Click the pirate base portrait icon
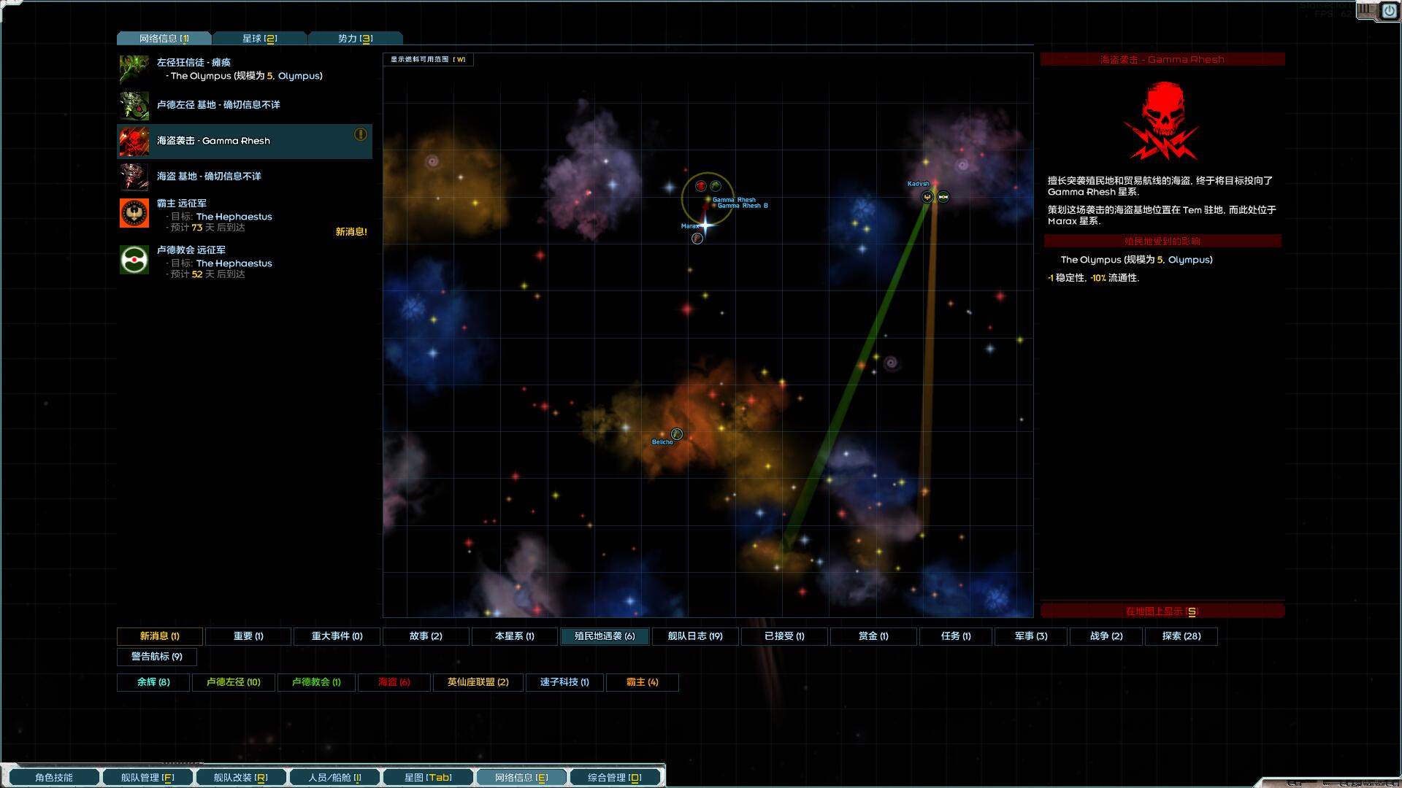Viewport: 1402px width, 788px height. (x=134, y=177)
